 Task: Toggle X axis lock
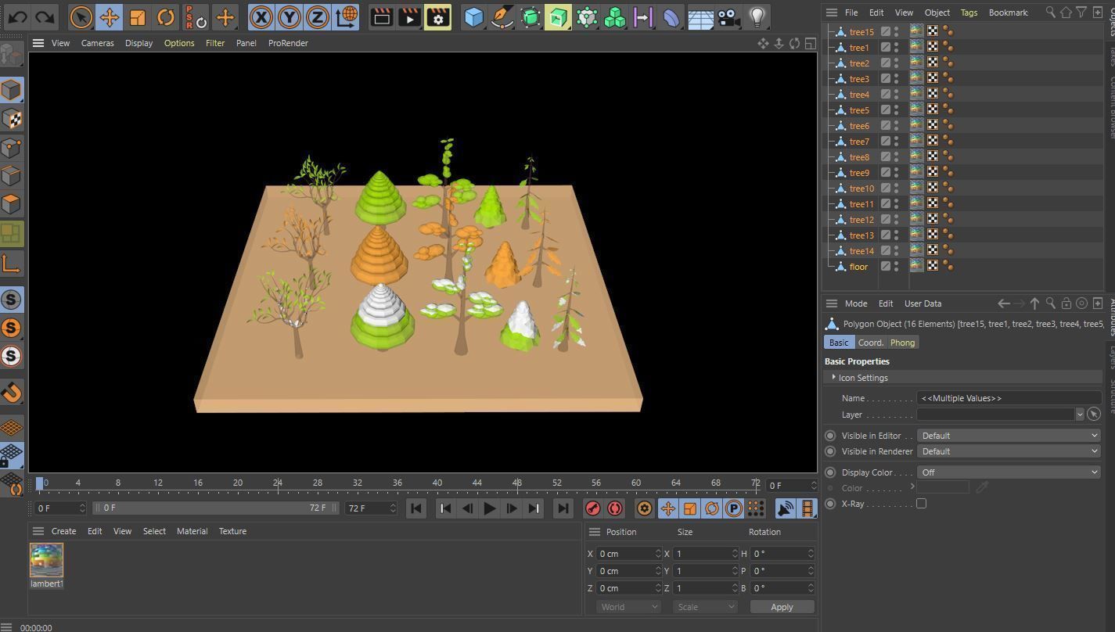[x=261, y=16]
